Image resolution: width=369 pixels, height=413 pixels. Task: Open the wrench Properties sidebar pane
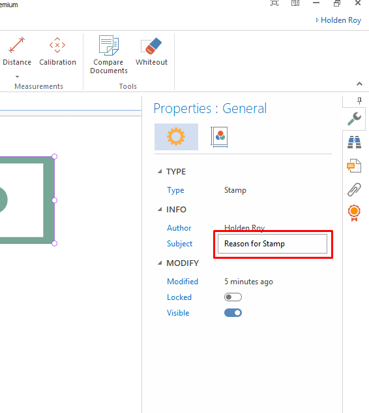coord(354,119)
